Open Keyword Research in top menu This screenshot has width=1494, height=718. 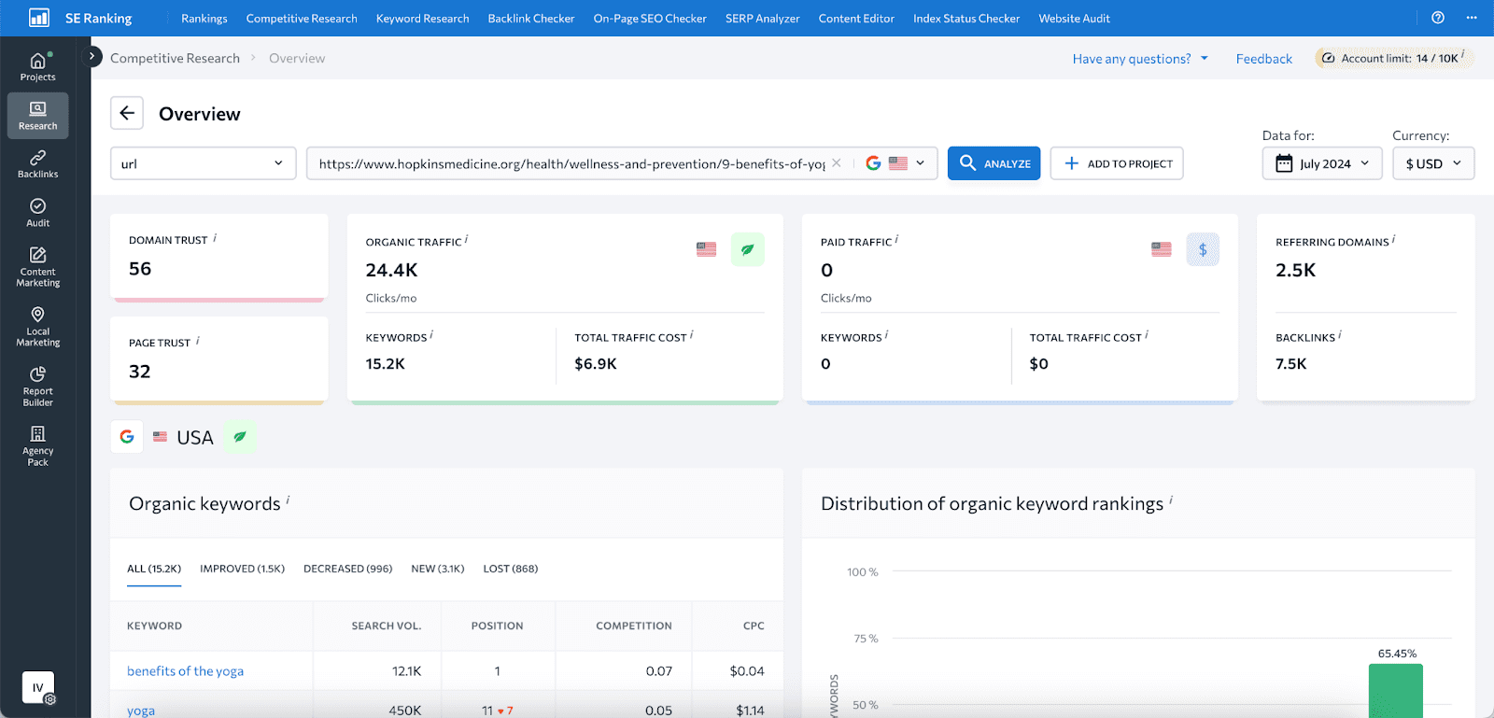tap(423, 18)
